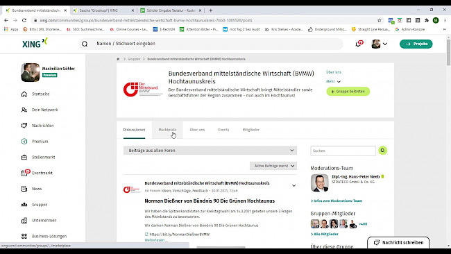Select the Events tab
The height and width of the screenshot is (254, 451).
pos(223,130)
